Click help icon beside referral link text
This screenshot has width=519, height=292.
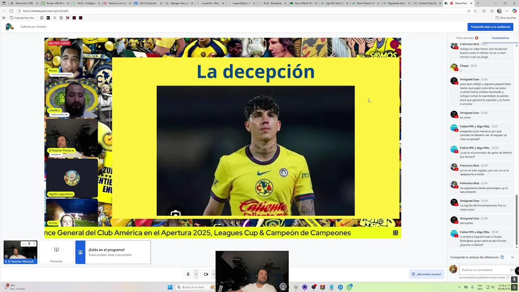pyautogui.click(x=502, y=257)
